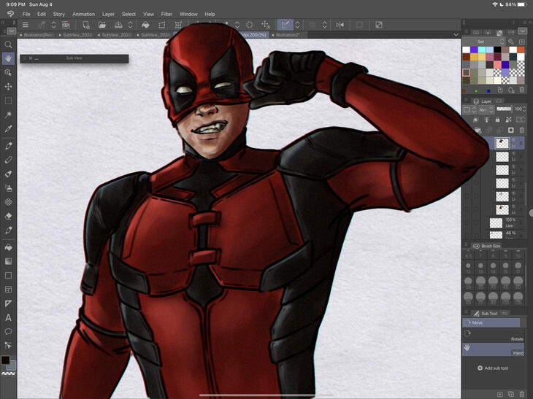Image resolution: width=533 pixels, height=399 pixels.
Task: Select the Blend tool
Action: tap(8, 231)
